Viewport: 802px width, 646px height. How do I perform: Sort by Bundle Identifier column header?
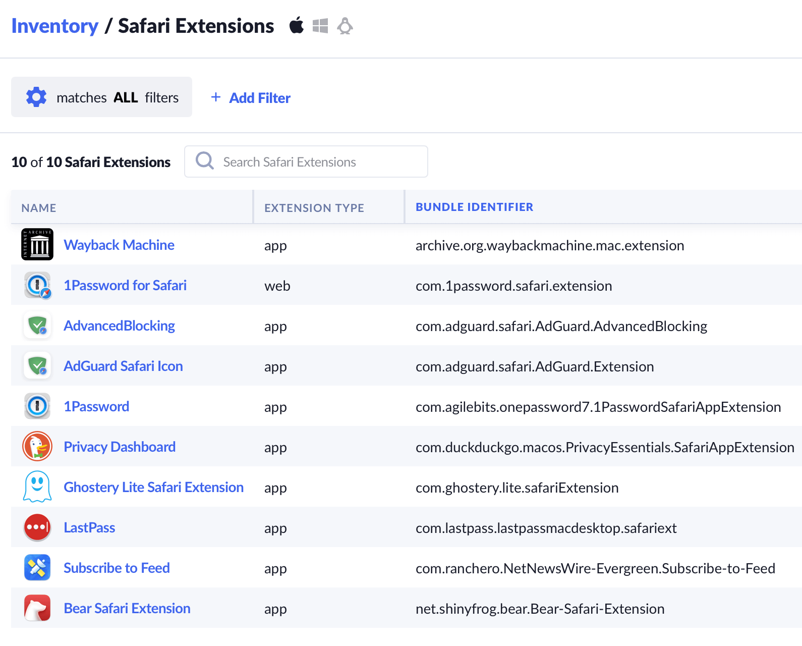(x=474, y=207)
